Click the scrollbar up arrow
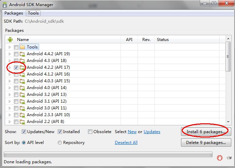 point(228,39)
